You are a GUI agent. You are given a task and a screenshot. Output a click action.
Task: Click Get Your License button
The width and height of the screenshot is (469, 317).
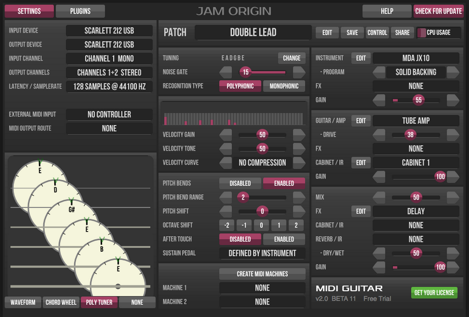click(434, 292)
